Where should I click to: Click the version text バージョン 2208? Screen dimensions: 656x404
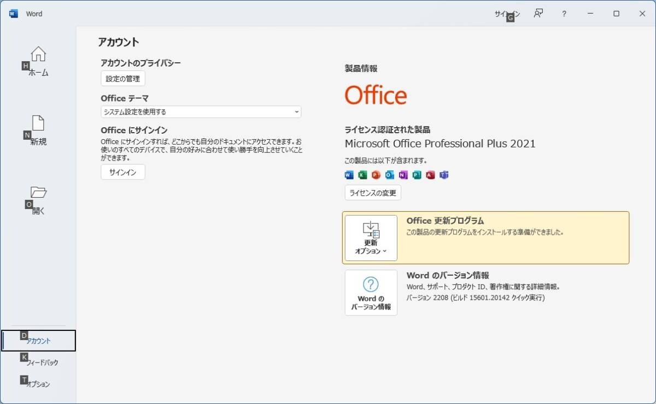[427, 298]
